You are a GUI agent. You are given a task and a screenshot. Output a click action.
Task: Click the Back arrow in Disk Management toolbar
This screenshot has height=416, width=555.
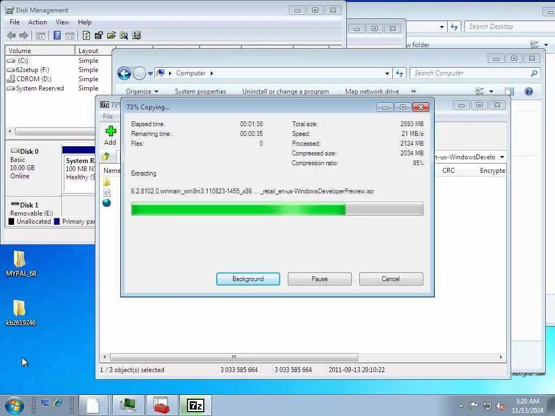tap(11, 35)
